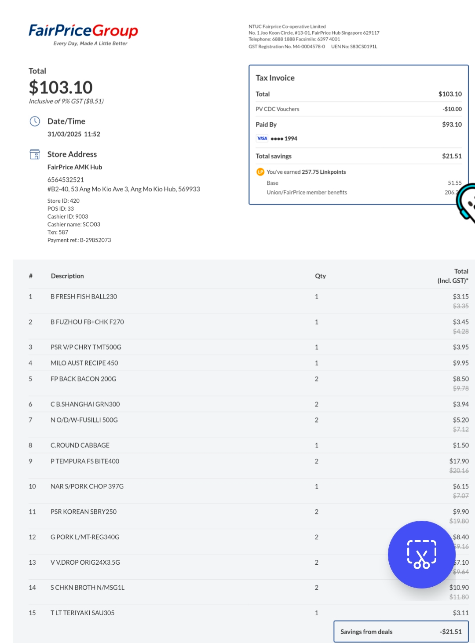Tap the floating screenshot scissors button
Viewport: 475px width, 643px height.
pos(421,554)
